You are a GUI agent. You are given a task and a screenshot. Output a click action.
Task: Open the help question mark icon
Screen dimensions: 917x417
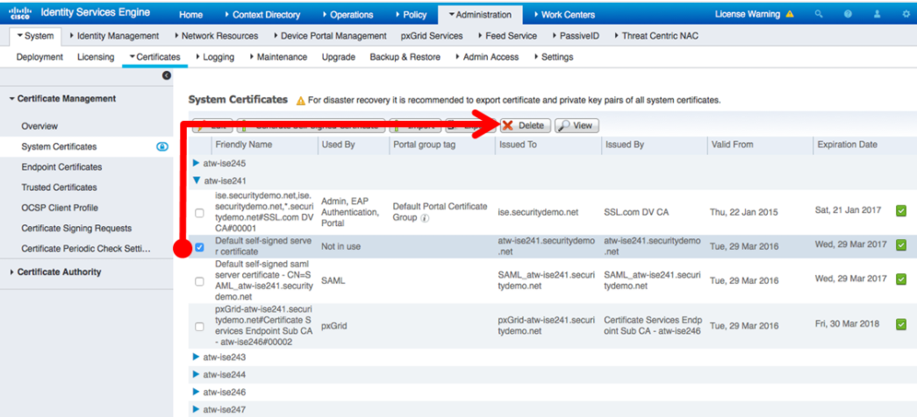tap(848, 14)
